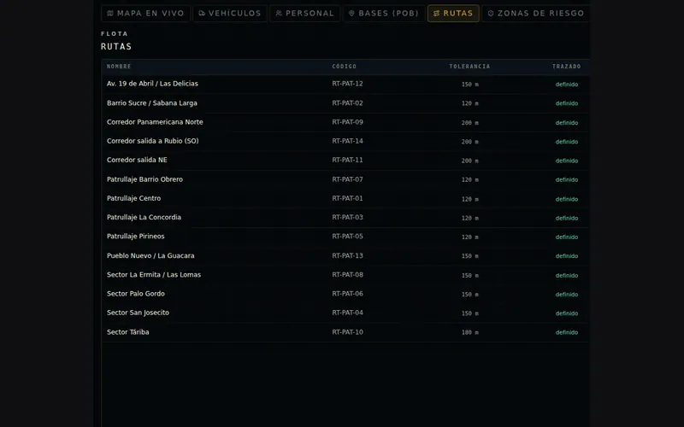Click the route icon in Rutas tab

(437, 14)
